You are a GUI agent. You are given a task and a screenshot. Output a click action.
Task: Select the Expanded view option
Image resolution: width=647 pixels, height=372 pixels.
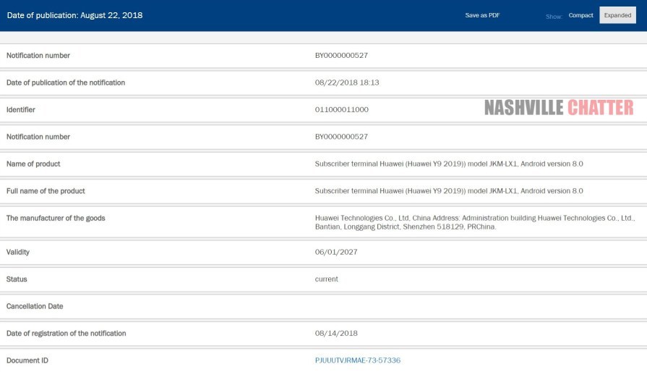(x=617, y=15)
